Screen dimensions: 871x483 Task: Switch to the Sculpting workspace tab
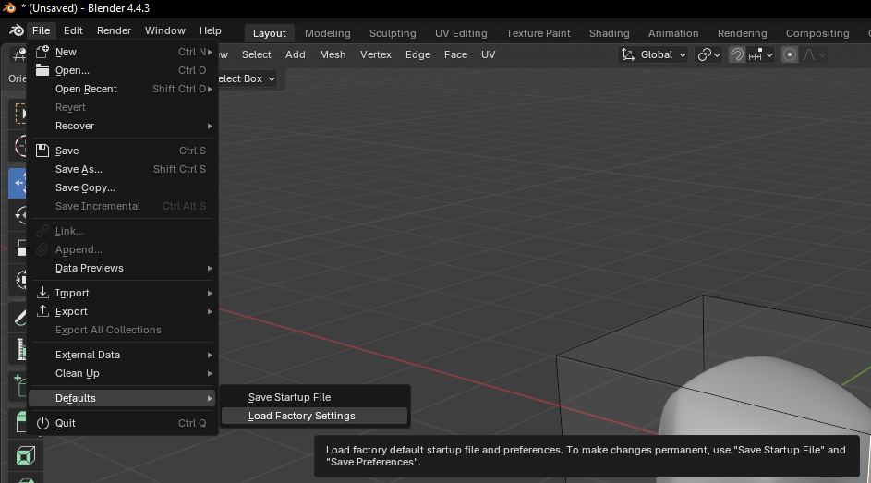[393, 33]
